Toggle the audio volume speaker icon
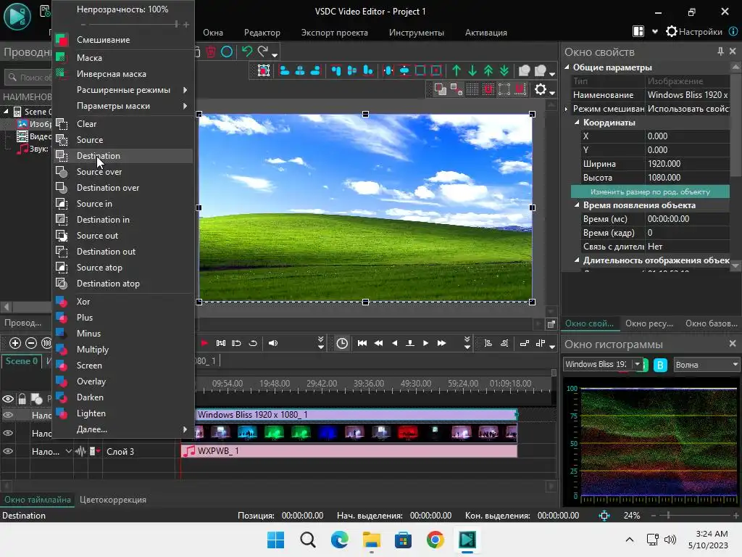Image resolution: width=742 pixels, height=557 pixels. coord(273,343)
